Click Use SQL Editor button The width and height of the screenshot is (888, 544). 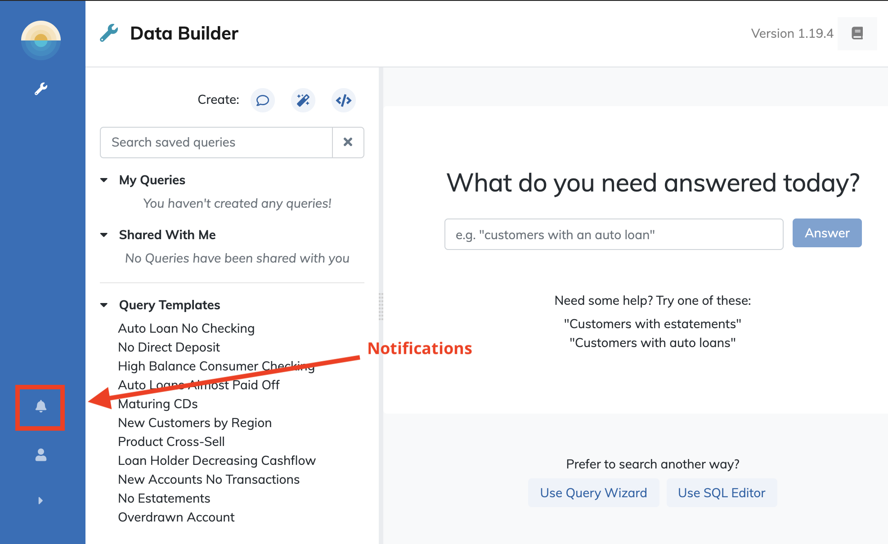tap(722, 493)
